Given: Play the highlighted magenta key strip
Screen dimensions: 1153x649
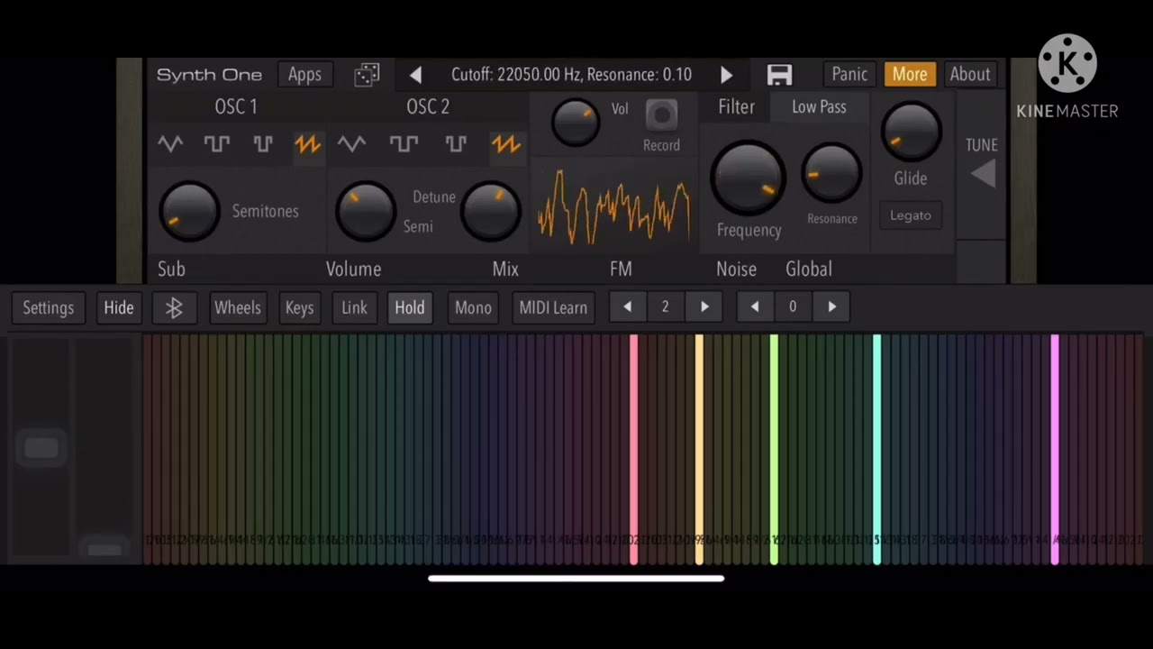Looking at the screenshot, I should pos(1055,449).
